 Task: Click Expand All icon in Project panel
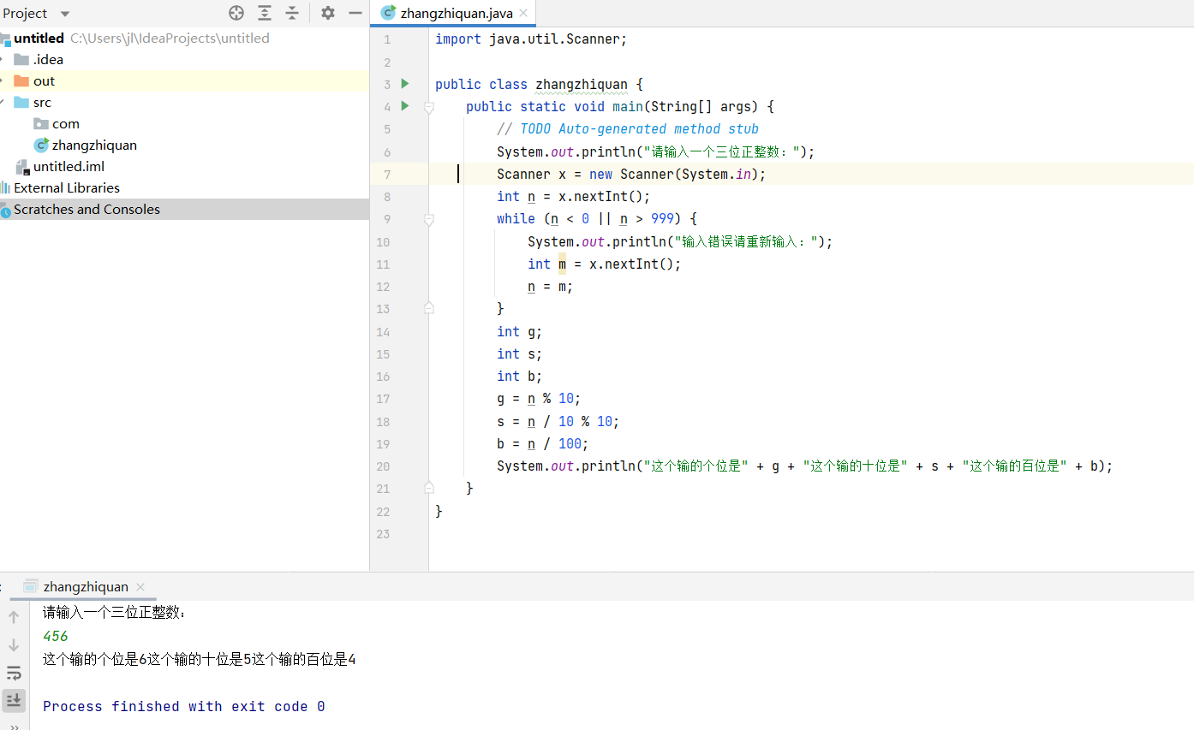pos(265,13)
